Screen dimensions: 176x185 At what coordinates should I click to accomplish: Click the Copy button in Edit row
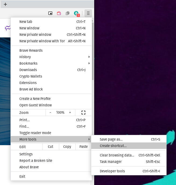[x=67, y=147]
